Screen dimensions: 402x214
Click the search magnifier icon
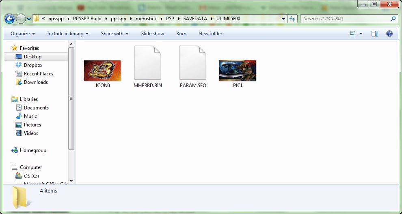[393, 19]
